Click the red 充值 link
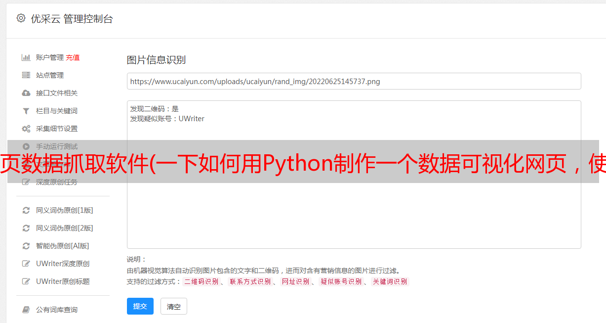 coord(73,57)
